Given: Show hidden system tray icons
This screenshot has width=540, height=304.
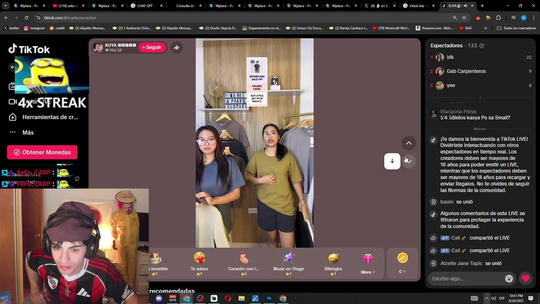Looking at the screenshot, I should click(486, 299).
